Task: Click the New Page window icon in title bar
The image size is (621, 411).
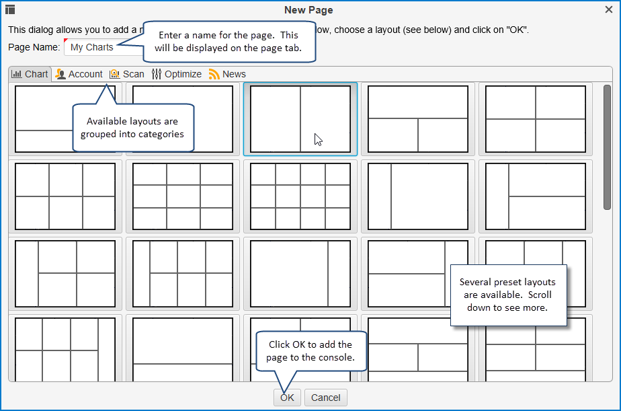Action: pyautogui.click(x=10, y=9)
